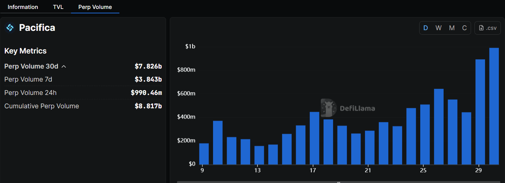The width and height of the screenshot is (505, 183).
Task: Select the daily D chart interval
Action: (x=425, y=28)
